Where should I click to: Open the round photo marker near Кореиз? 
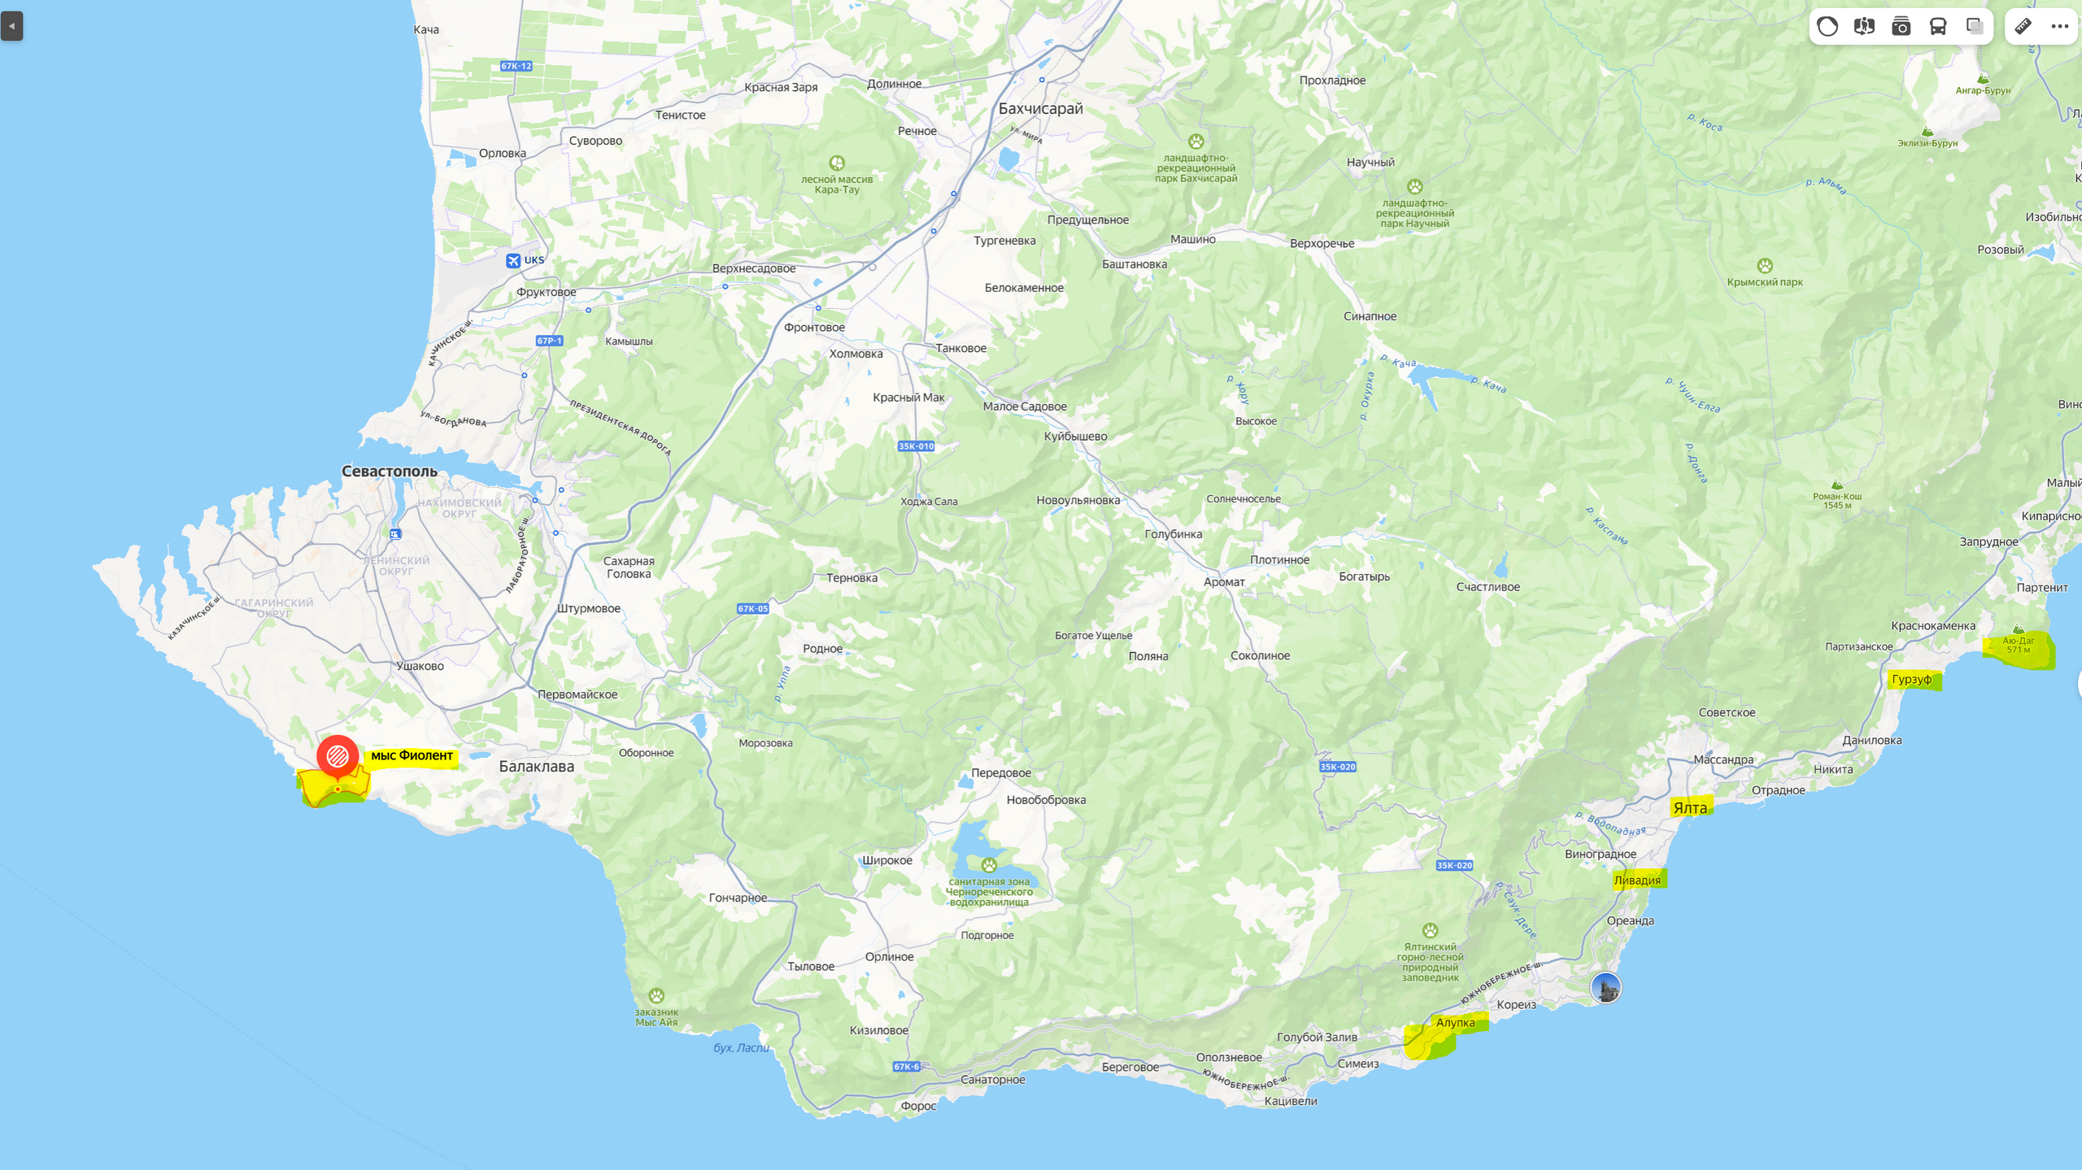click(x=1605, y=988)
